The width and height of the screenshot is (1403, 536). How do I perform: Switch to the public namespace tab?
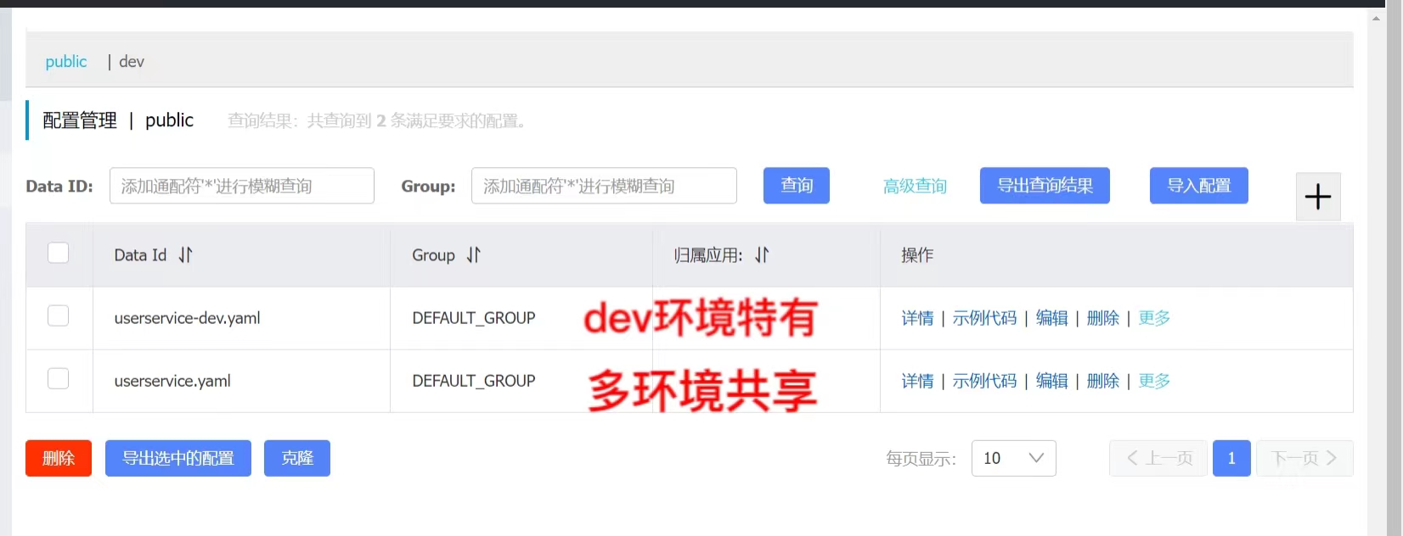(66, 61)
